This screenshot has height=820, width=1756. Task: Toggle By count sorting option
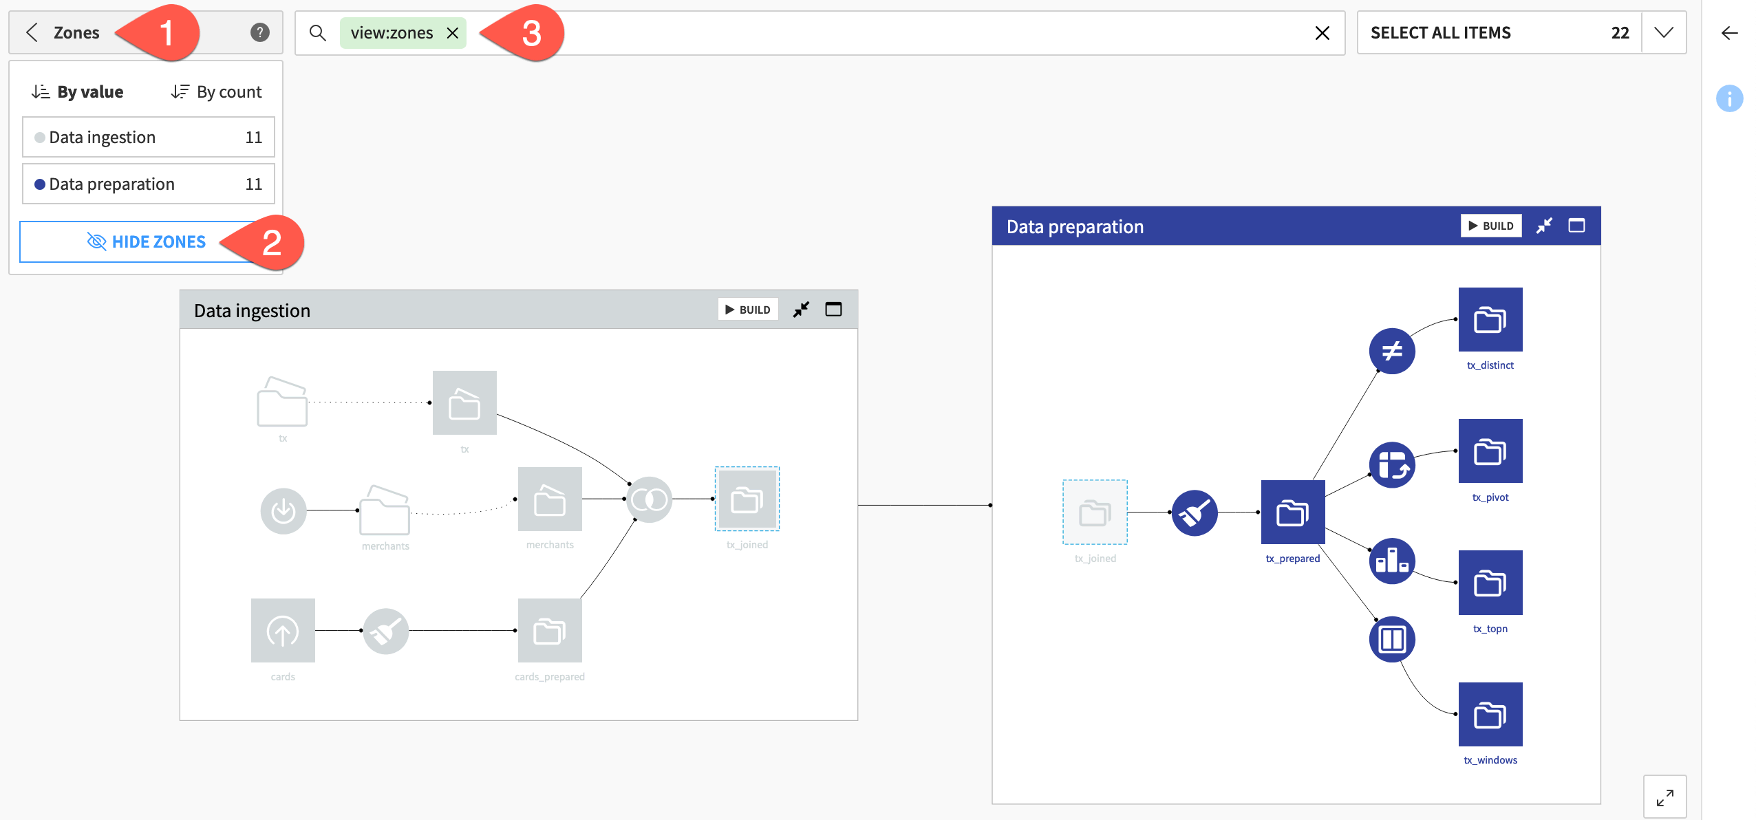(215, 92)
